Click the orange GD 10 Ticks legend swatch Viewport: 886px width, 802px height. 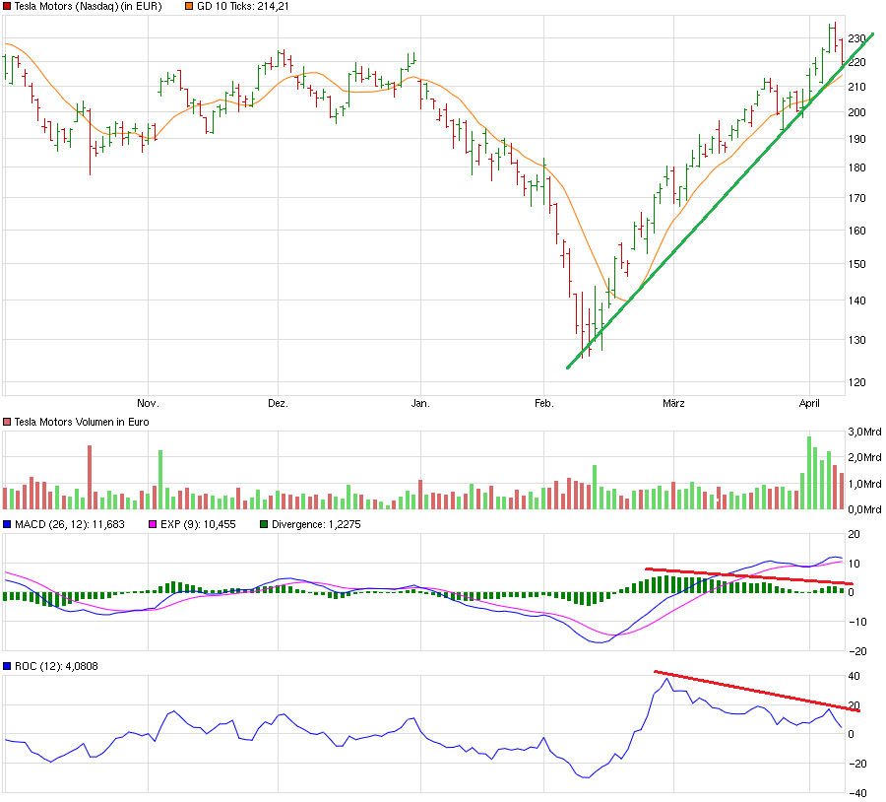189,7
